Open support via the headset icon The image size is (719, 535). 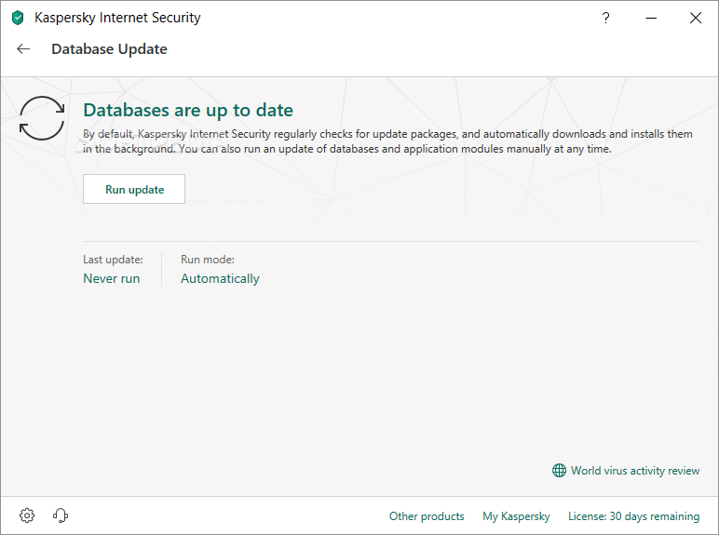tap(60, 515)
